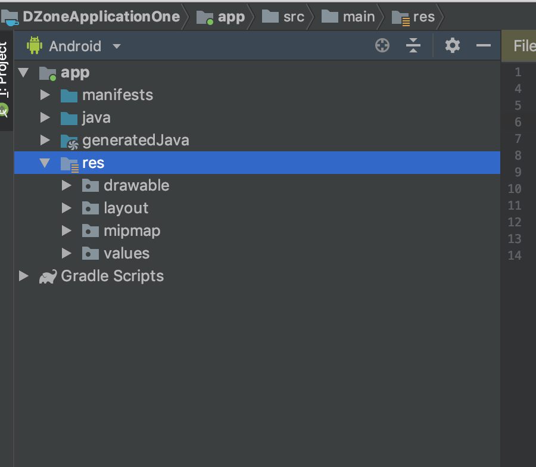Click the DZoneApplicationOne breadcrumb
536x467 pixels.
101,17
